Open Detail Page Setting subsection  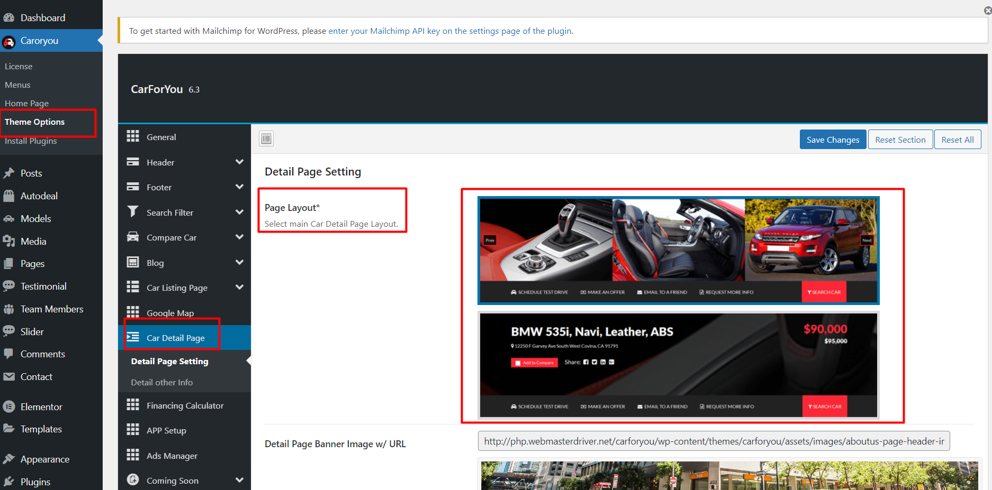pyautogui.click(x=169, y=361)
